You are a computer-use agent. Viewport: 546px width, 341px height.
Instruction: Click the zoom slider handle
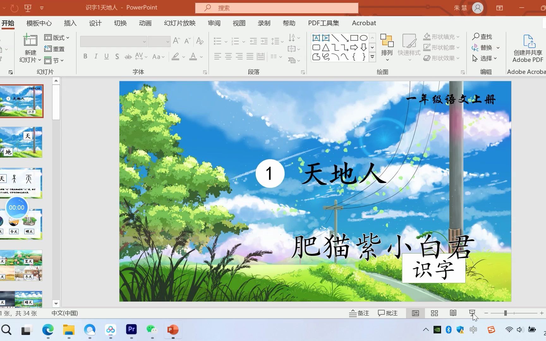[x=506, y=313]
